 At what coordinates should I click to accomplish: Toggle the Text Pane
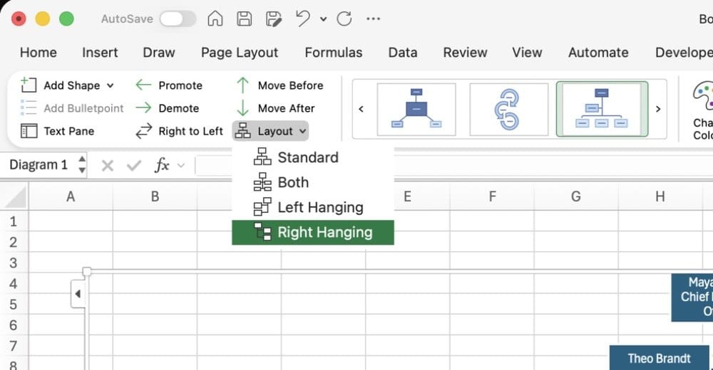57,131
